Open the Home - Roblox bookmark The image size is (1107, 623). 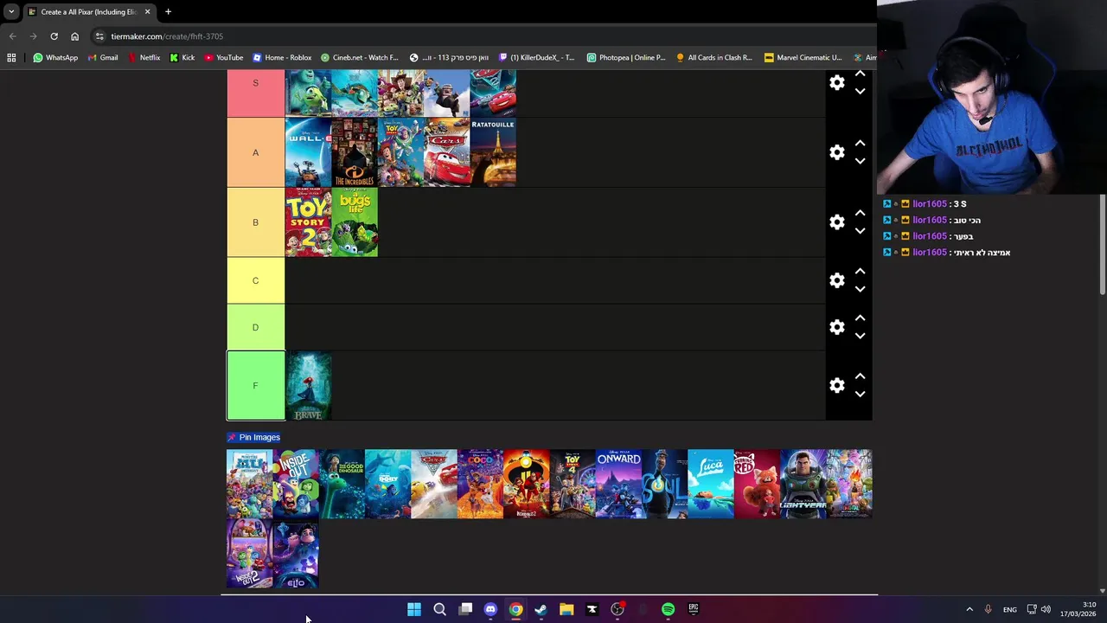(282, 58)
